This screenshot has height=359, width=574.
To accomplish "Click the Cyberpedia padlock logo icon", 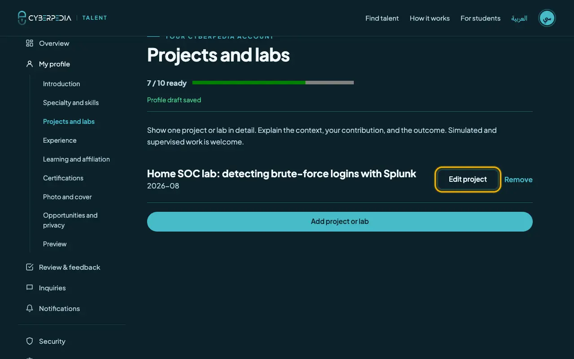I will (22, 18).
